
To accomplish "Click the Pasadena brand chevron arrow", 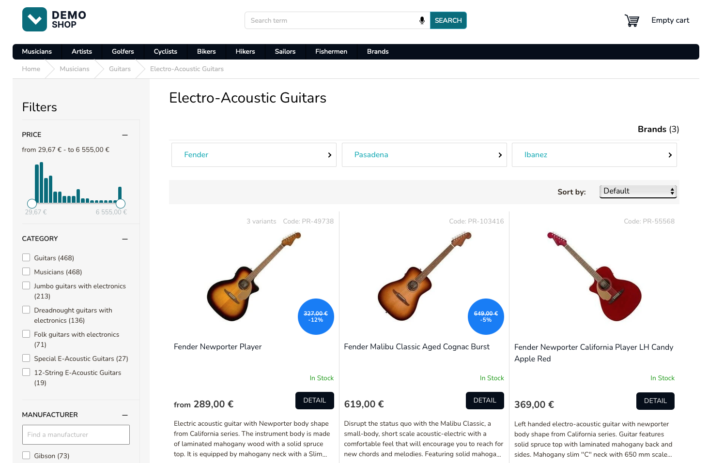I will point(500,155).
